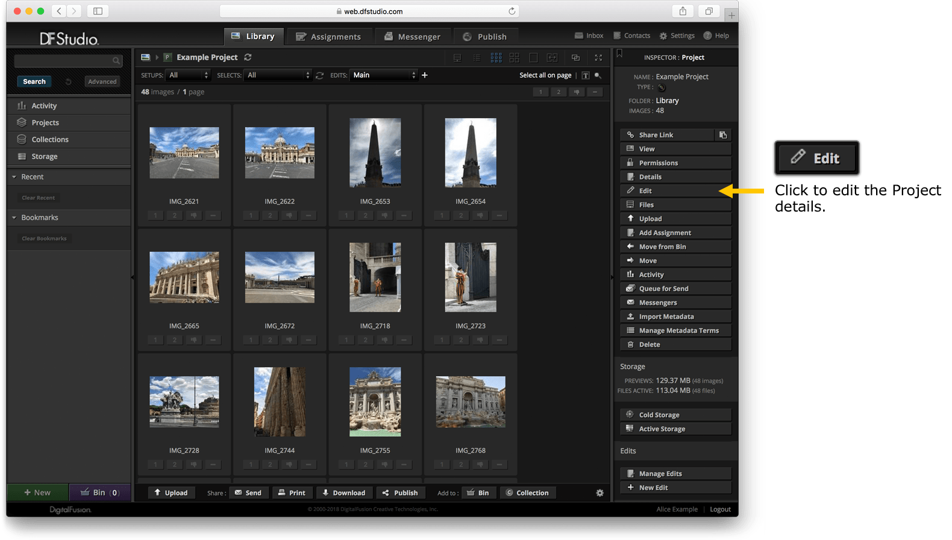
Task: Toggle rating 1 for IMG_2621
Action: 155,215
